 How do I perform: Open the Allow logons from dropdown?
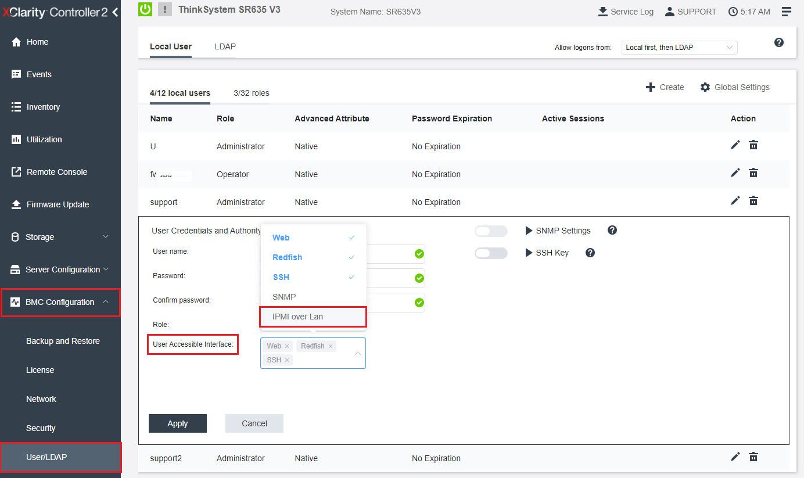[x=679, y=48]
